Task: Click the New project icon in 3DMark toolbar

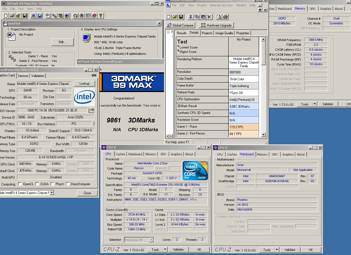Action: pyautogui.click(x=5, y=16)
